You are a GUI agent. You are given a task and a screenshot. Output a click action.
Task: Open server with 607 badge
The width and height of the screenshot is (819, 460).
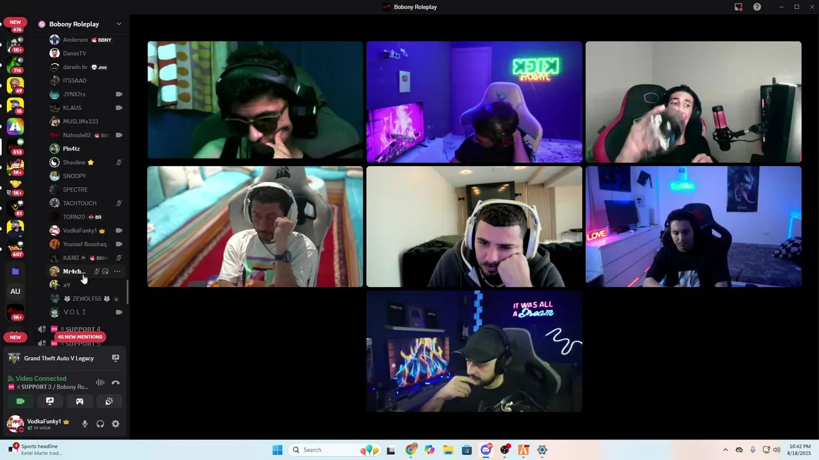(15, 249)
